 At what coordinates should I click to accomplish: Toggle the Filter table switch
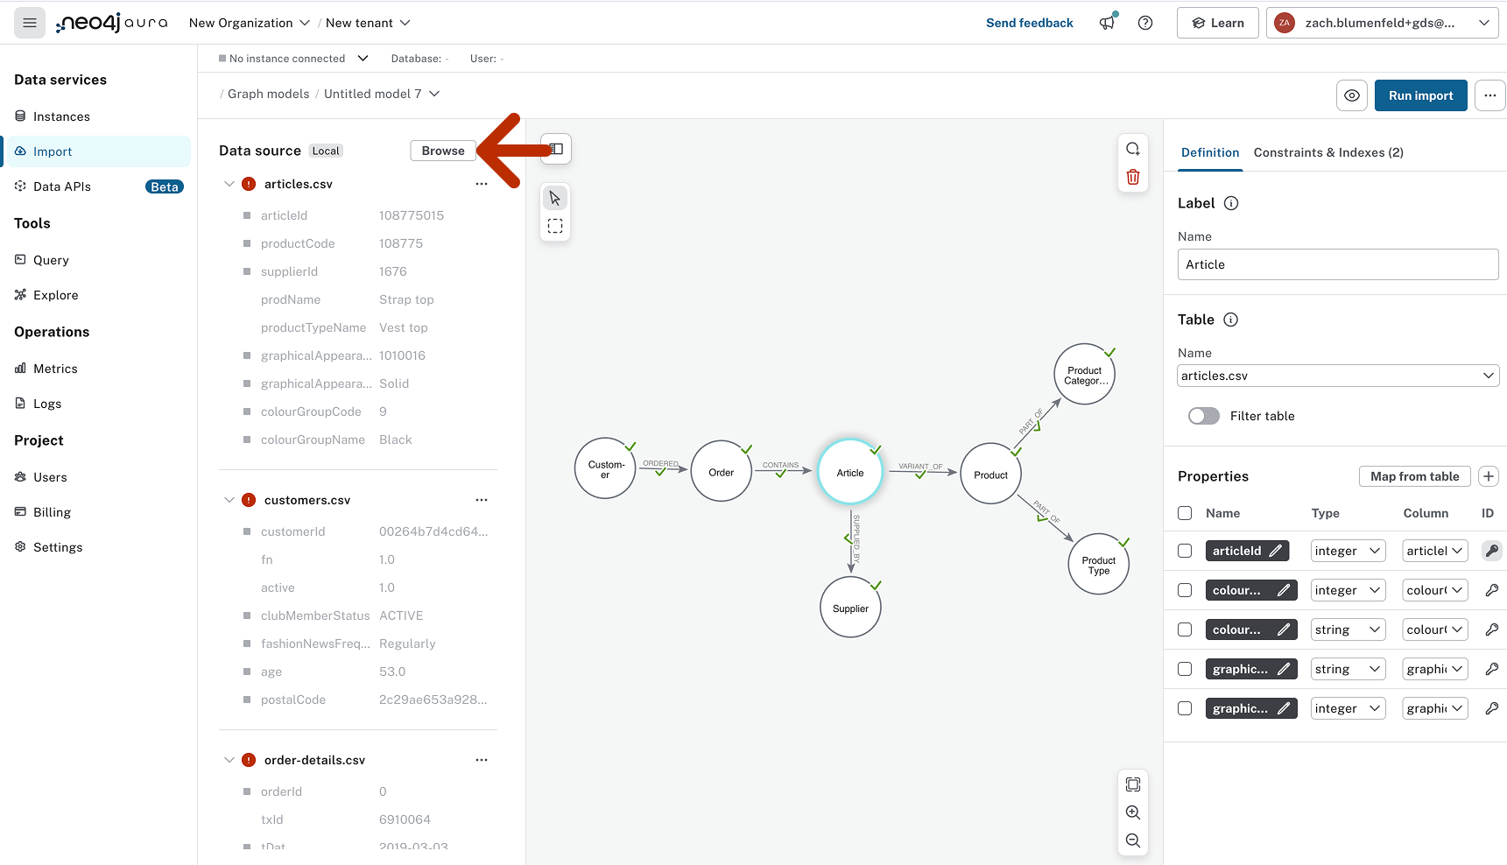[x=1203, y=416]
